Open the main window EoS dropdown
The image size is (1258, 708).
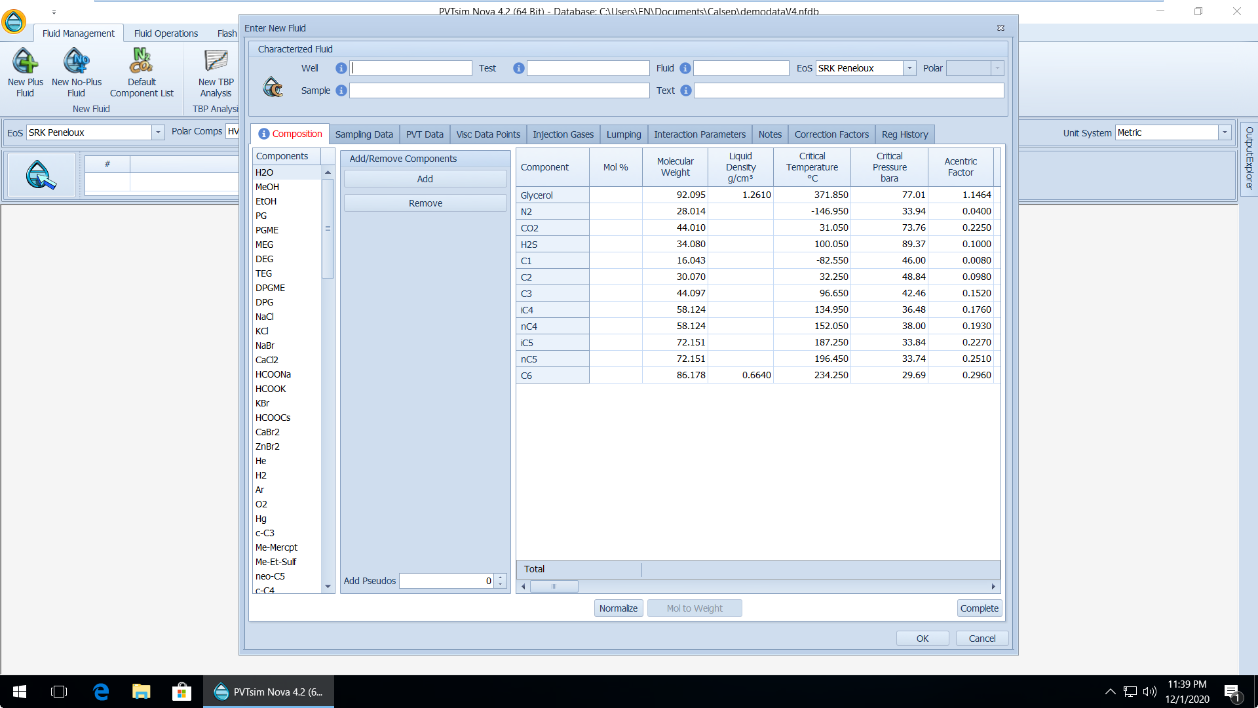point(158,132)
